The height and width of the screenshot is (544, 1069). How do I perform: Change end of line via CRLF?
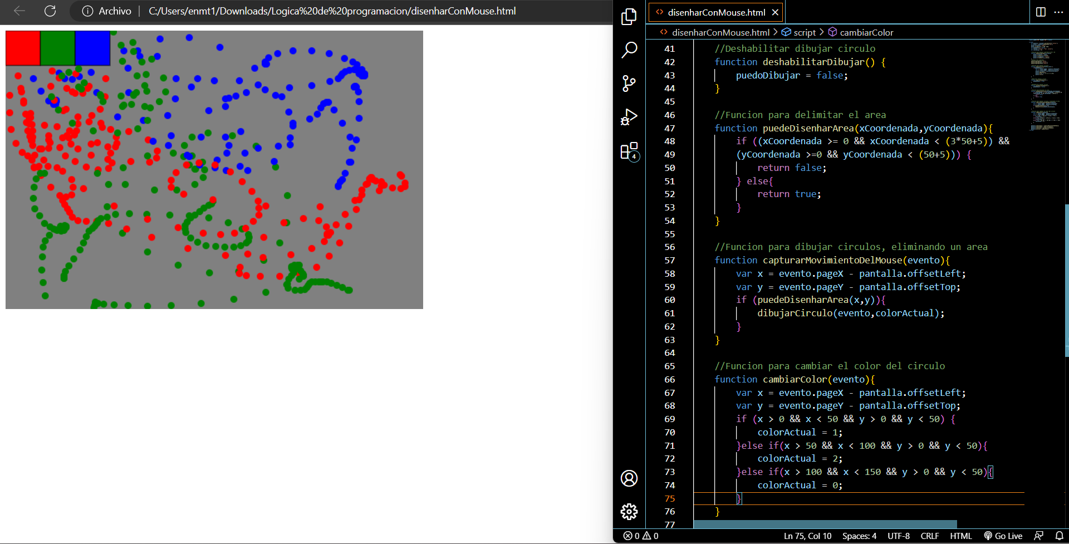(930, 536)
